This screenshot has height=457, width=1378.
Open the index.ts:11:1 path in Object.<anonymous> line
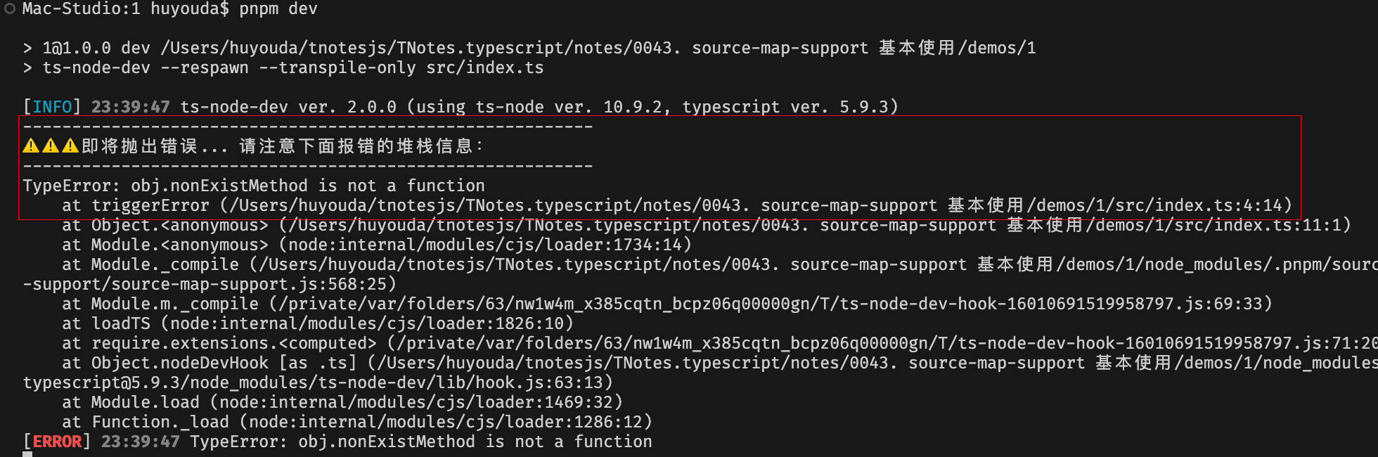(x=816, y=225)
